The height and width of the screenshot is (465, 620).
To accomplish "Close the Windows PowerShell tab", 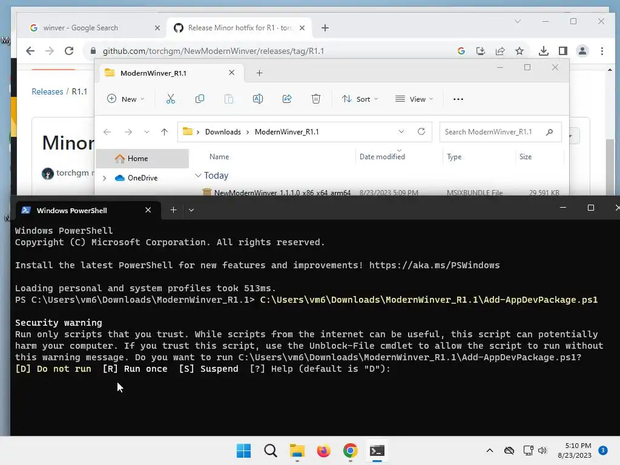I will pos(148,210).
